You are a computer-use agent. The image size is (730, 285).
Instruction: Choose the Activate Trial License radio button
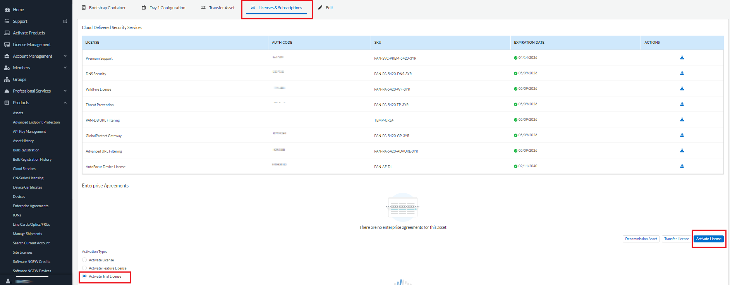(84, 276)
